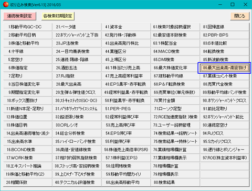The height and width of the screenshot is (191, 252).
Task: Open 40 テクニカル評価検索
Action: (x=77, y=183)
